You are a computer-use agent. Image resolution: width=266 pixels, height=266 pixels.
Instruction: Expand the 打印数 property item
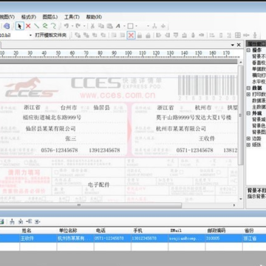[248, 95]
